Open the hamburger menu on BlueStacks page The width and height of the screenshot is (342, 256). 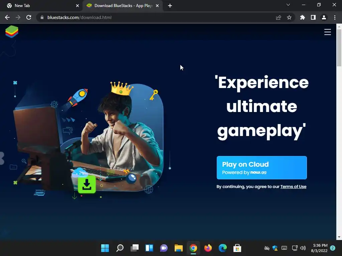click(327, 32)
